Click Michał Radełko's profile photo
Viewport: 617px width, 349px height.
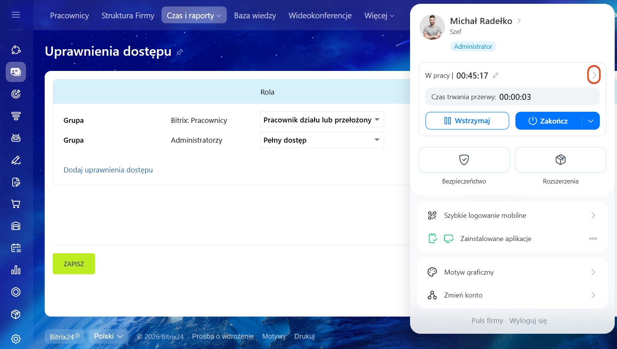tap(432, 27)
